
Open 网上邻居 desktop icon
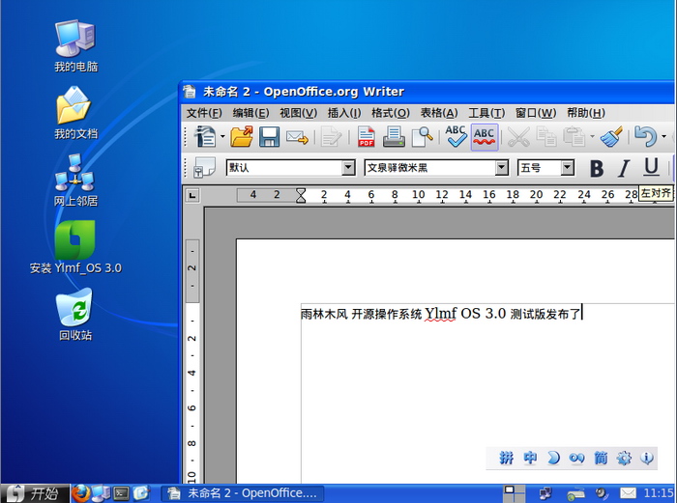pos(76,181)
